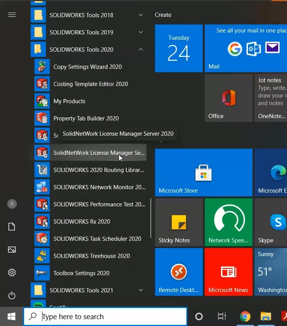The height and width of the screenshot is (326, 287).
Task: Select SOLIDWORKS Tools 2019 folder label
Action: 82,32
